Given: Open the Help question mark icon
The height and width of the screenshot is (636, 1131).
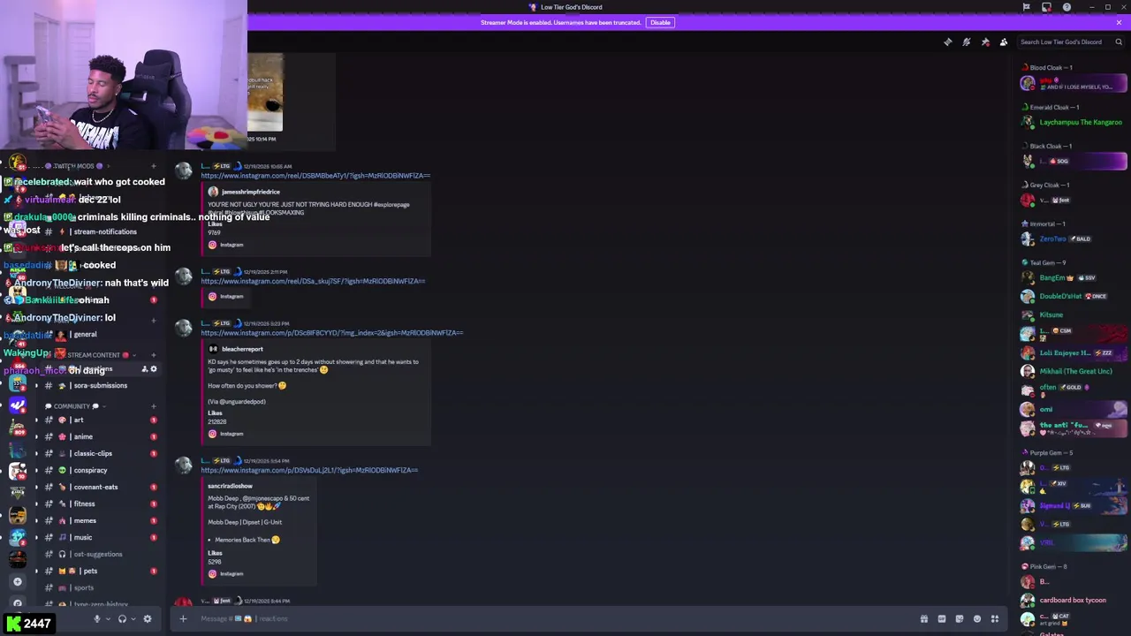Looking at the screenshot, I should point(1066,7).
